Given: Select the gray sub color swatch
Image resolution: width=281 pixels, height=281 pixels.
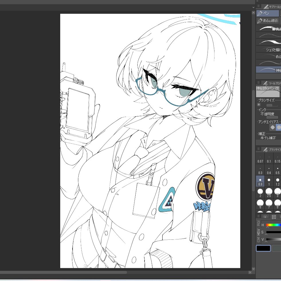Looking at the screenshot, I should tap(276, 248).
